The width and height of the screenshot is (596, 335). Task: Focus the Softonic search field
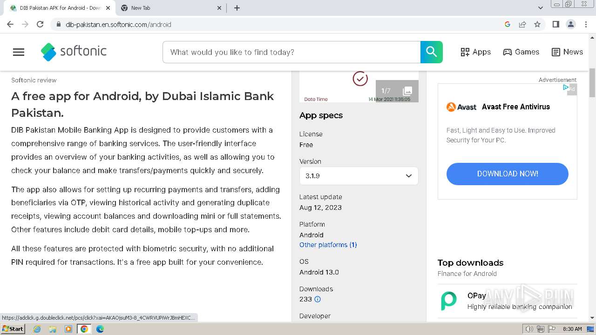point(291,52)
